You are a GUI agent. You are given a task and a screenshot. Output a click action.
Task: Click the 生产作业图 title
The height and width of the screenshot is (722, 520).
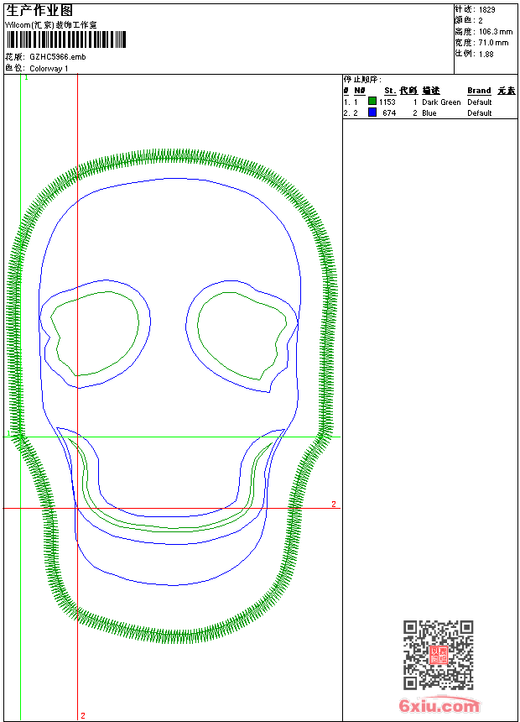click(39, 10)
